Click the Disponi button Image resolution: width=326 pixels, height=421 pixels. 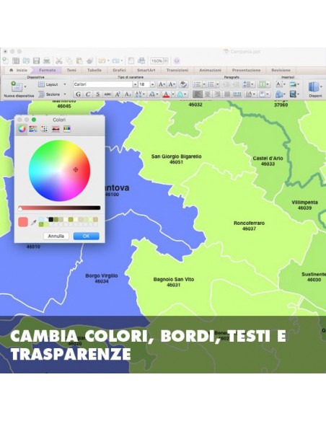[315, 89]
